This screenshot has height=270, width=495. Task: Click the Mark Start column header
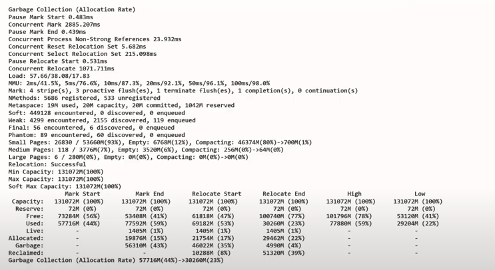(83, 194)
